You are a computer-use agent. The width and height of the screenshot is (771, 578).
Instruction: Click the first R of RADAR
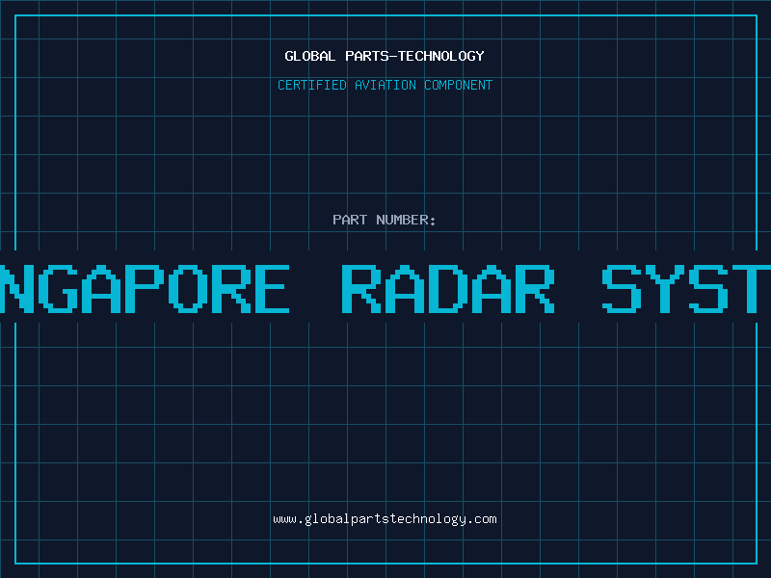pos(363,288)
